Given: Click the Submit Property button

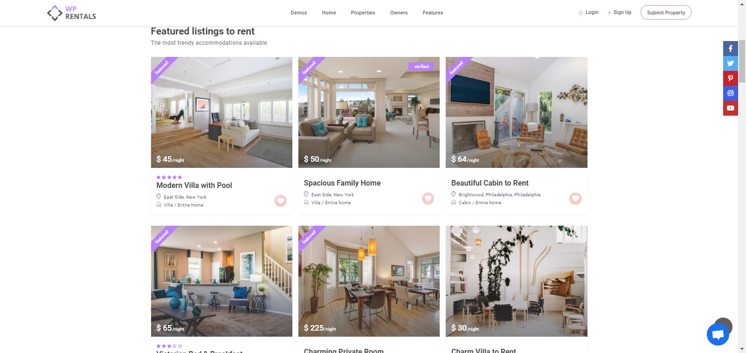Looking at the screenshot, I should 666,13.
